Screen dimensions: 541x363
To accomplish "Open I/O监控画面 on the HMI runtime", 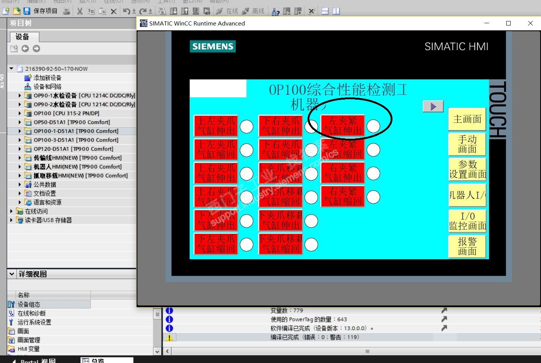I will [467, 221].
